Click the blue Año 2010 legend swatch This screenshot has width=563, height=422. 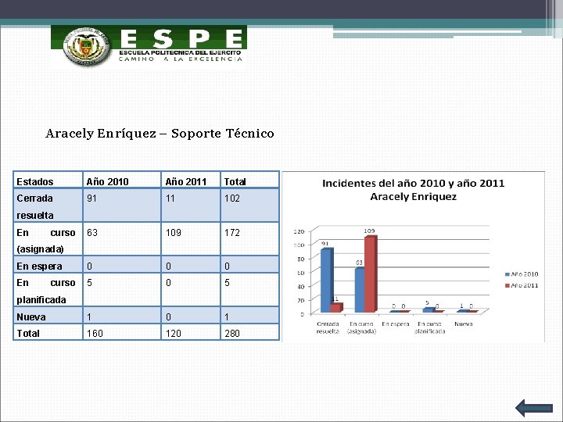click(x=507, y=274)
